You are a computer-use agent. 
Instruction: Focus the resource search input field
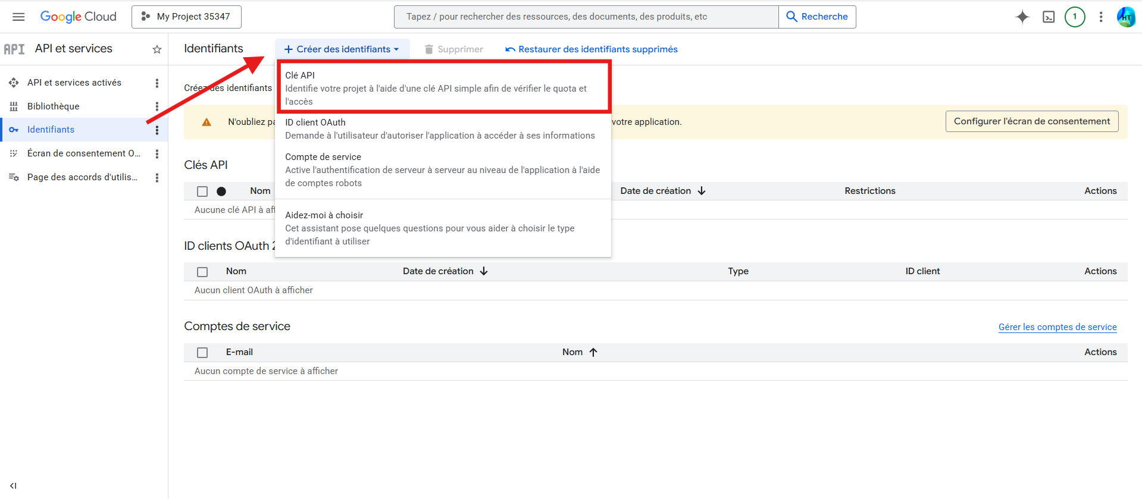coord(586,17)
